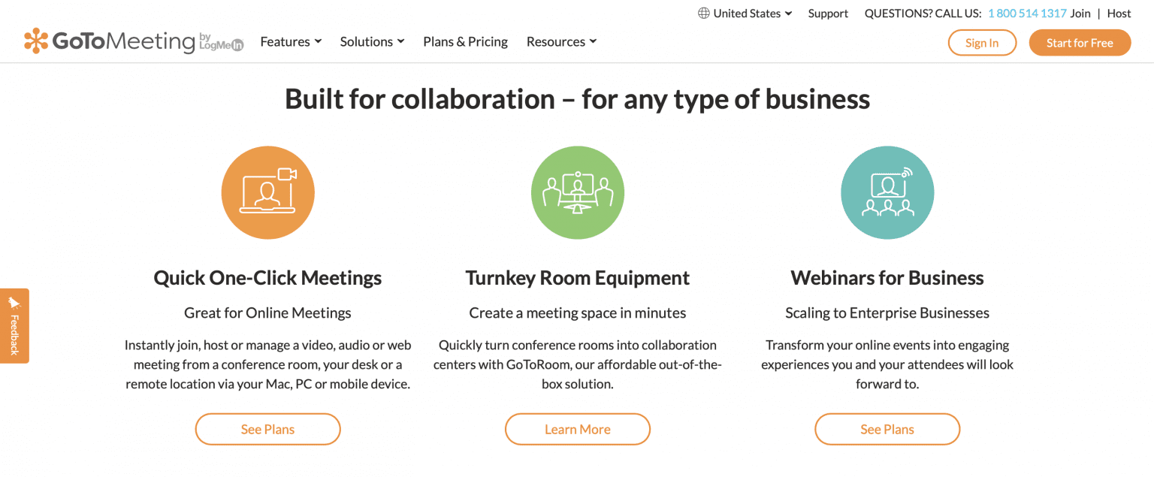Image resolution: width=1154 pixels, height=477 pixels.
Task: Click the globe icon next to United States
Action: pyautogui.click(x=702, y=13)
